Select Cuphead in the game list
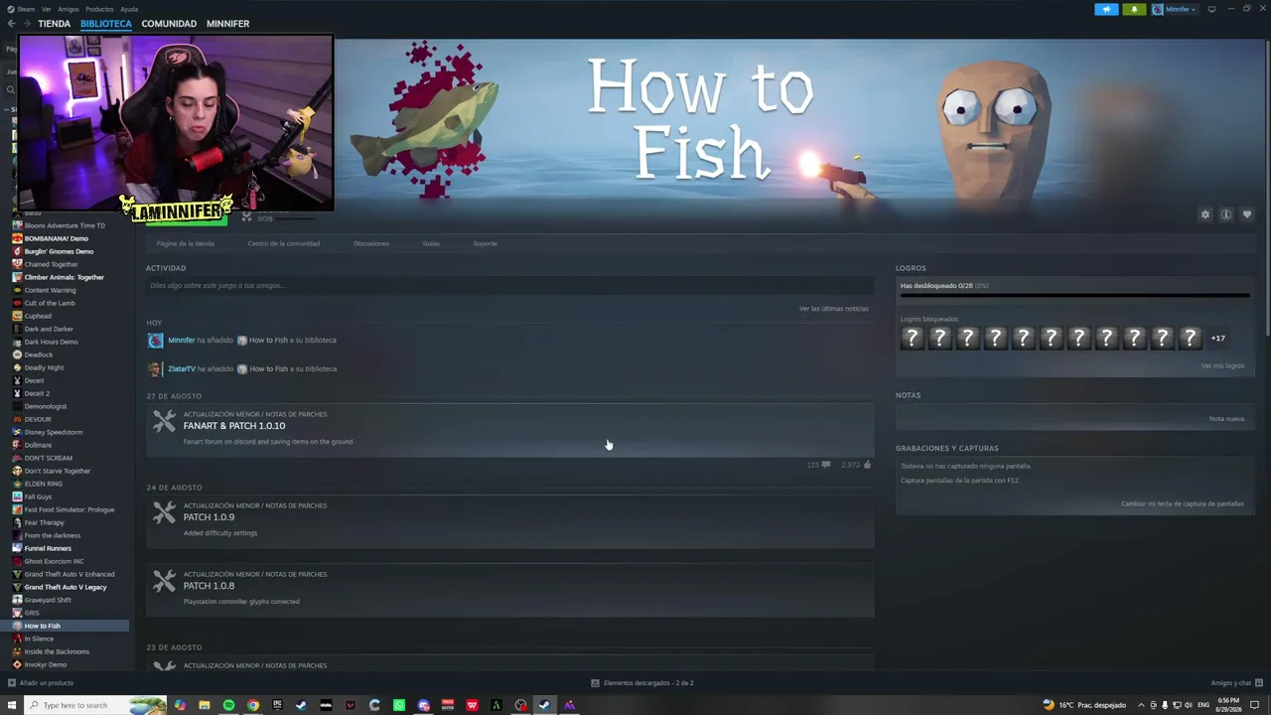Screen dimensions: 1271x715 coord(38,316)
